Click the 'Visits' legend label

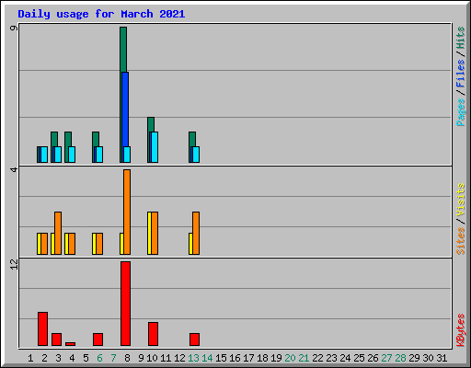pos(460,200)
